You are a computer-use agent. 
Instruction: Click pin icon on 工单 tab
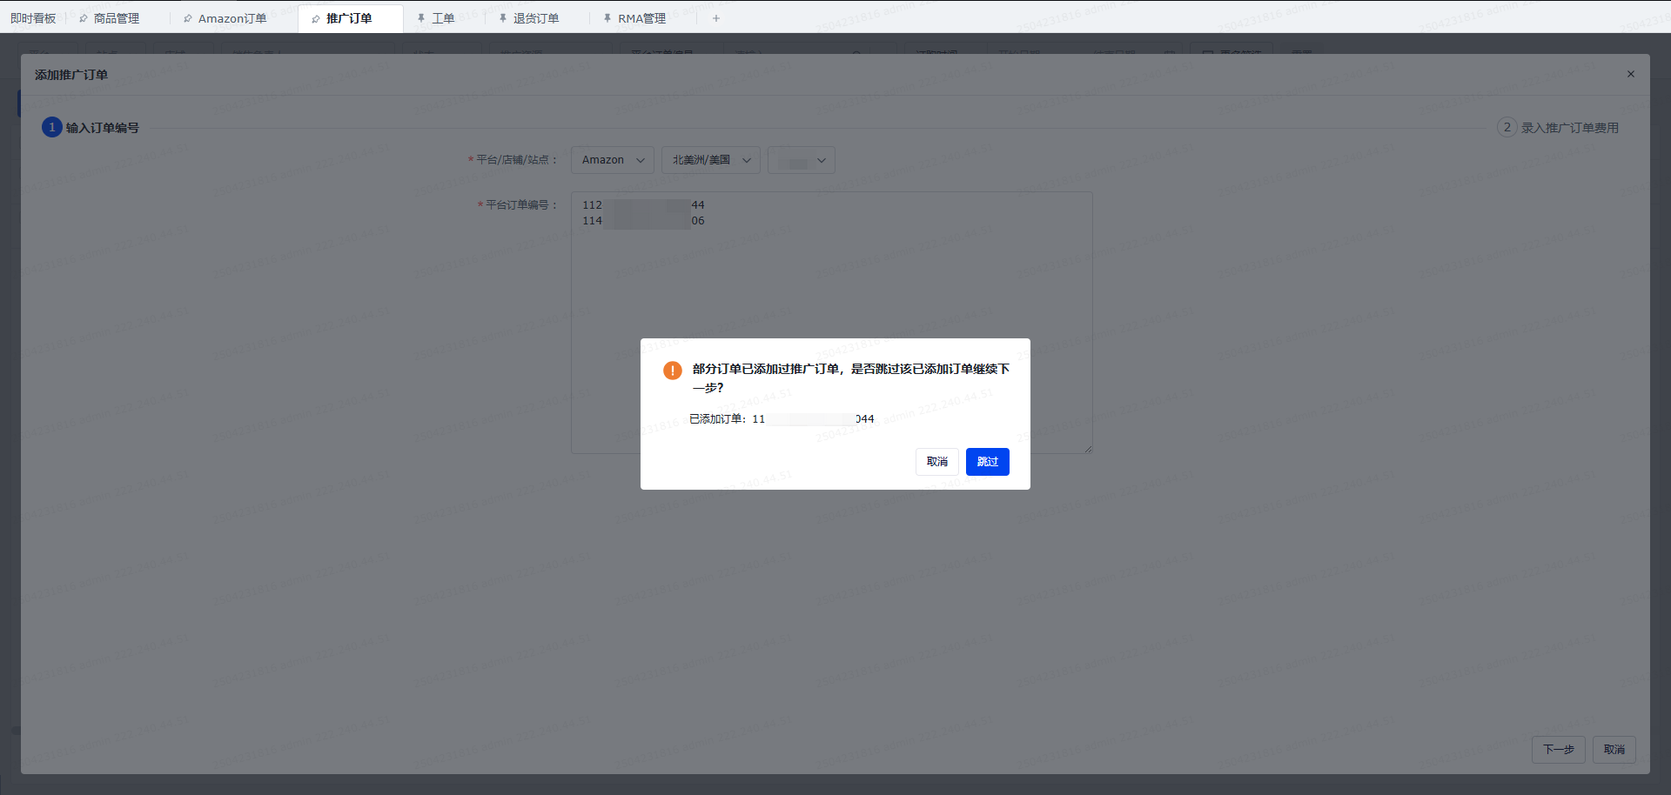421,18
